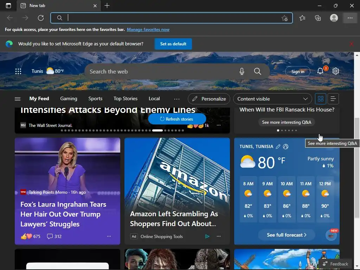This screenshot has height=270, width=360.
Task: Select the Top Stories tab
Action: click(x=126, y=98)
